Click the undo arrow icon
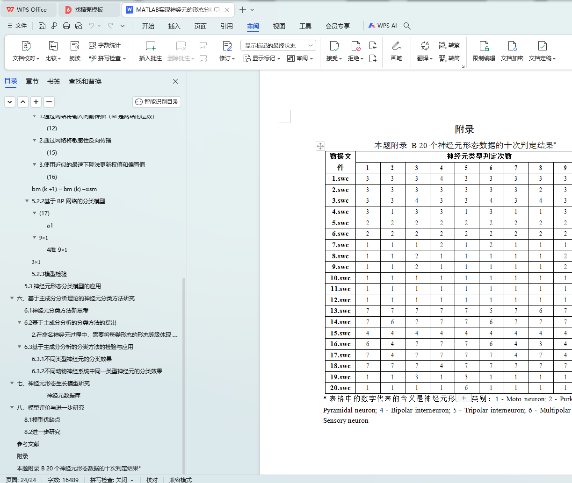This screenshot has height=483, width=572. pos(92,26)
